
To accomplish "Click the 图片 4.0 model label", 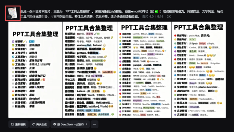I will 148,17.
